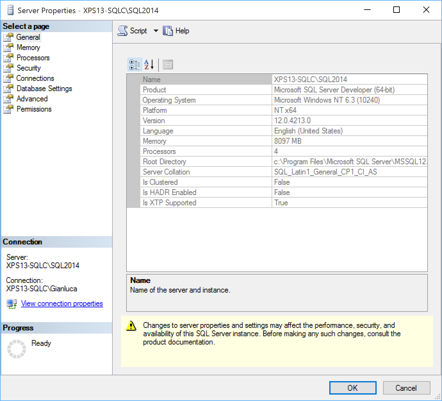Click the OK button

353,388
